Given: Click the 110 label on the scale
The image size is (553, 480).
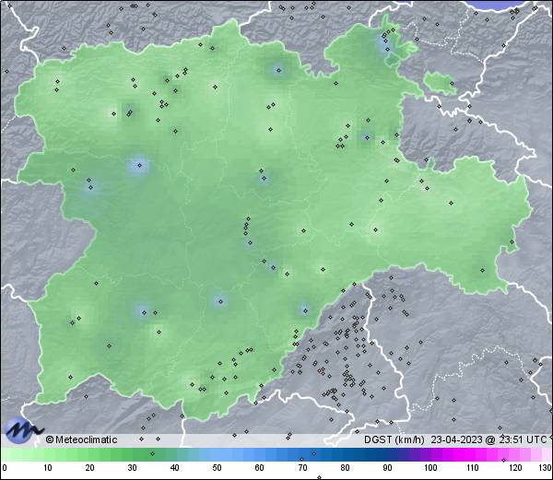Looking at the screenshot, I should 473,468.
